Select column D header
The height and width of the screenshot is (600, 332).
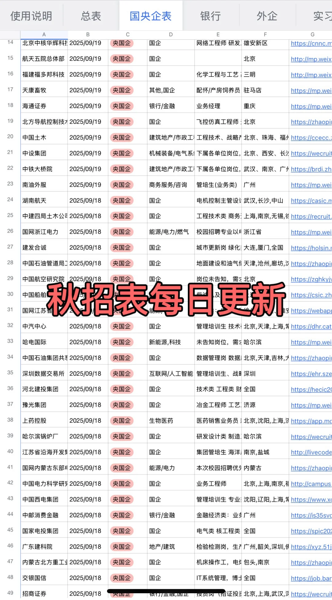(171, 35)
